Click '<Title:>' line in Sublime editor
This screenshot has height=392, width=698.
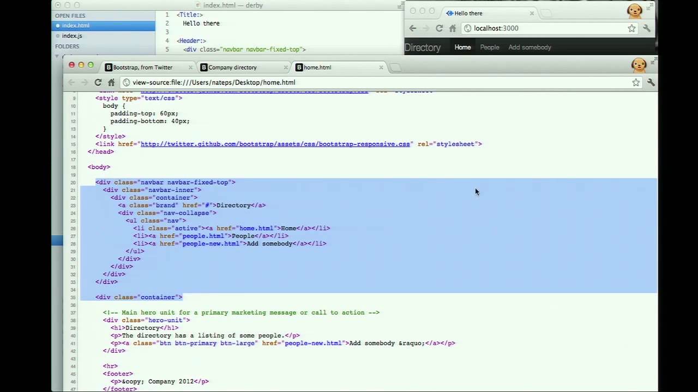pos(190,15)
